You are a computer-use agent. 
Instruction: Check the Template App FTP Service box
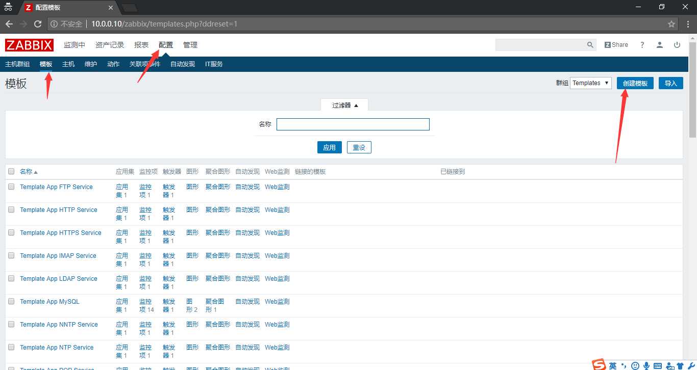click(x=11, y=187)
